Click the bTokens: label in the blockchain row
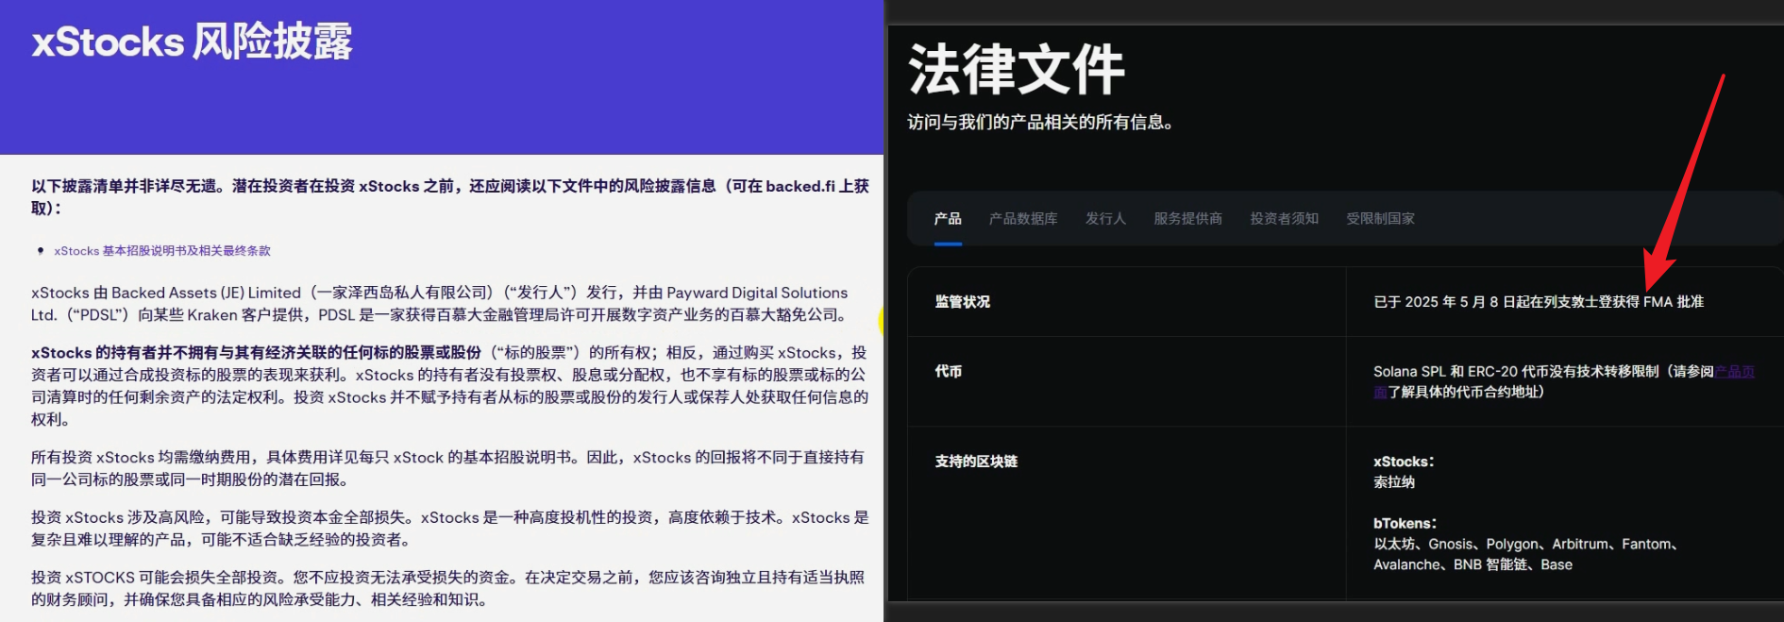This screenshot has width=1784, height=622. pyautogui.click(x=1405, y=524)
